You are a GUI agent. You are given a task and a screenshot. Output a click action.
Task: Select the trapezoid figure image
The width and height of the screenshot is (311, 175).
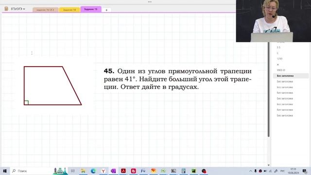point(53,86)
